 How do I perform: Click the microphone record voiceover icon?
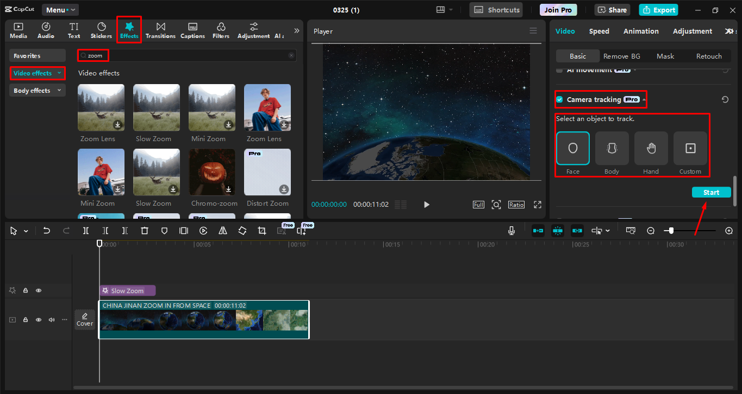click(x=512, y=231)
